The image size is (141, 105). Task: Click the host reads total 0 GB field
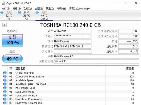click(128, 31)
